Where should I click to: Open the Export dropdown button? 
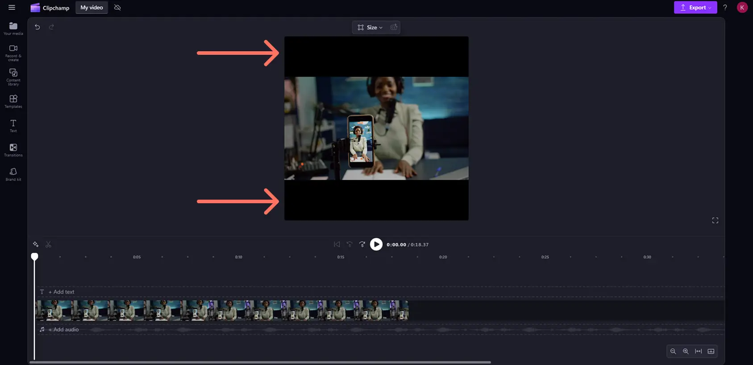[695, 8]
